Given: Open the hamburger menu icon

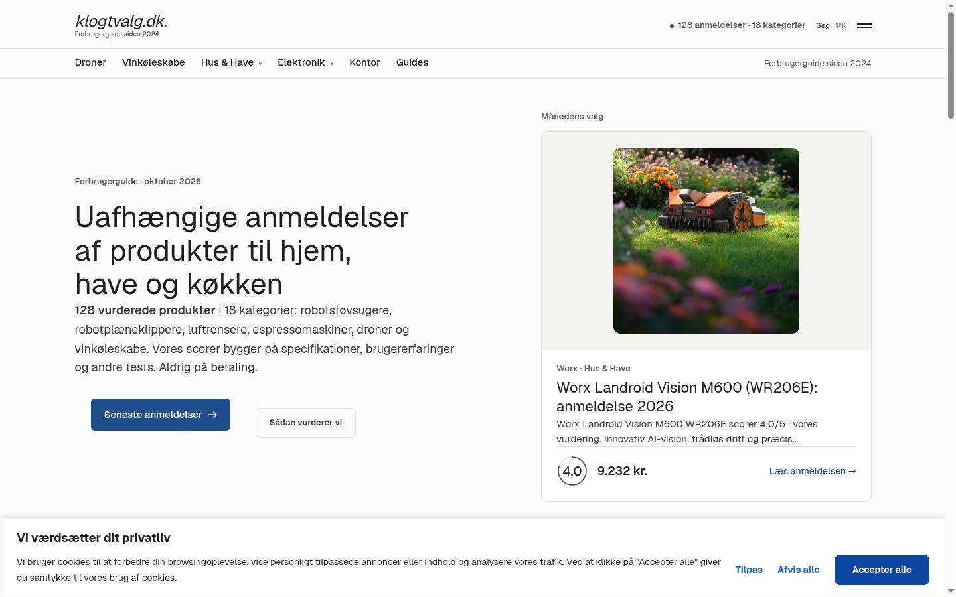Looking at the screenshot, I should coord(864,25).
